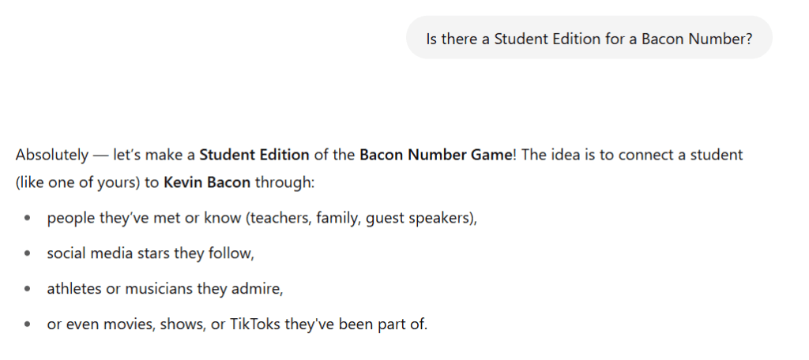Click the bullet dot before 'athletes or musicians'
The height and width of the screenshot is (360, 809).
(x=29, y=290)
